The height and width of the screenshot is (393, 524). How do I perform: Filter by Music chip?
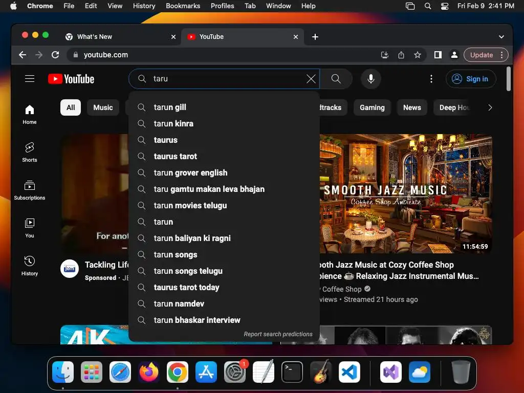point(103,107)
